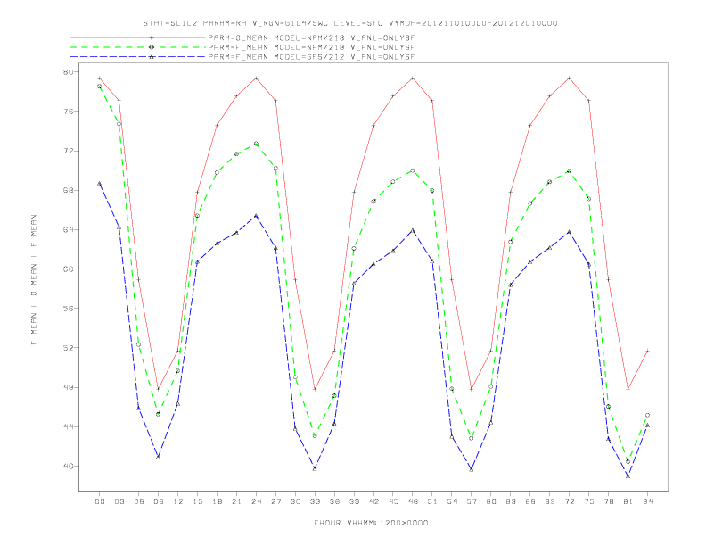
Task: Click x-axis tick label 09
Action: 158,501
